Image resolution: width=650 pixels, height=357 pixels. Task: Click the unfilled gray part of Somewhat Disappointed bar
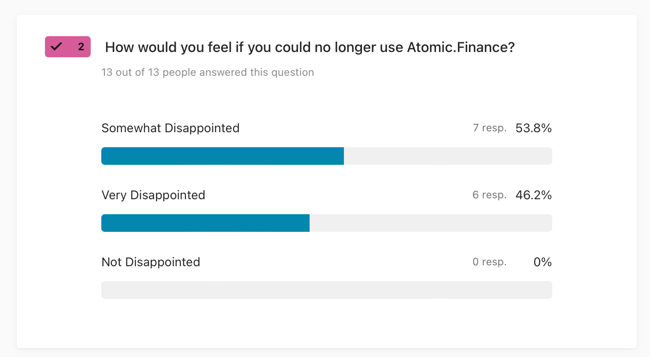pos(448,156)
